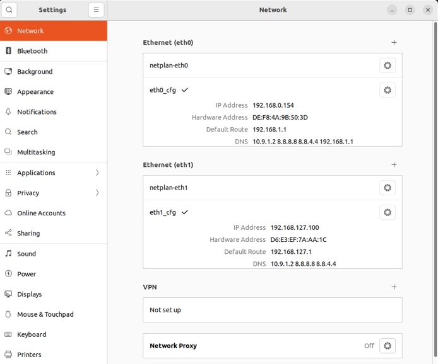This screenshot has width=438, height=364.
Task: Open Online Accounts settings
Action: (x=54, y=213)
